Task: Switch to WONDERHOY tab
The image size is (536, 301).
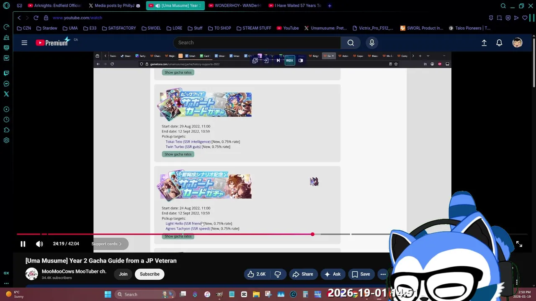Action: click(234, 6)
